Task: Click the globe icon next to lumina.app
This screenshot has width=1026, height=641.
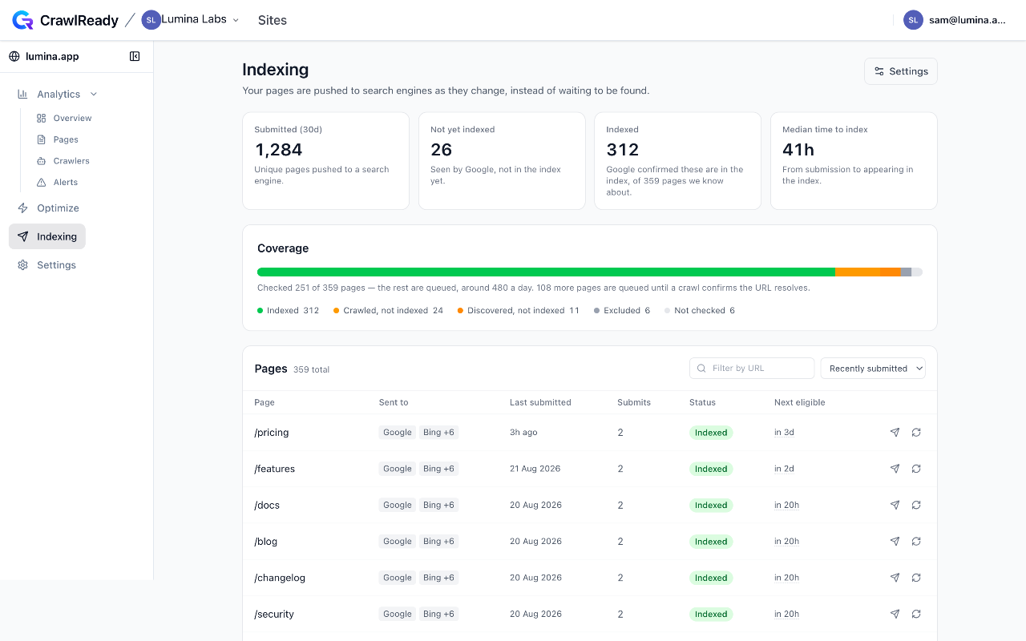Action: click(x=14, y=56)
